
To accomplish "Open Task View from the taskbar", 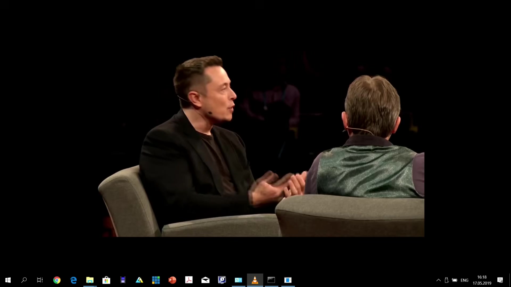I will click(40, 280).
